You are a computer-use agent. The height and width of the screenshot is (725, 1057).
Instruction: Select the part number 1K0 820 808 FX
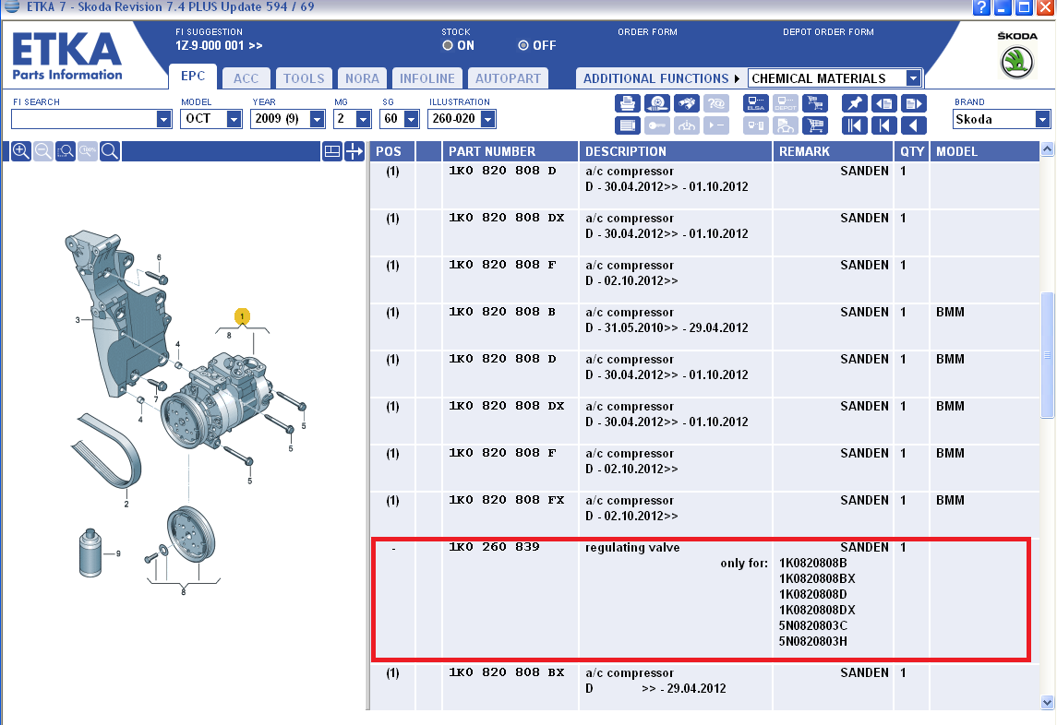pyautogui.click(x=506, y=500)
